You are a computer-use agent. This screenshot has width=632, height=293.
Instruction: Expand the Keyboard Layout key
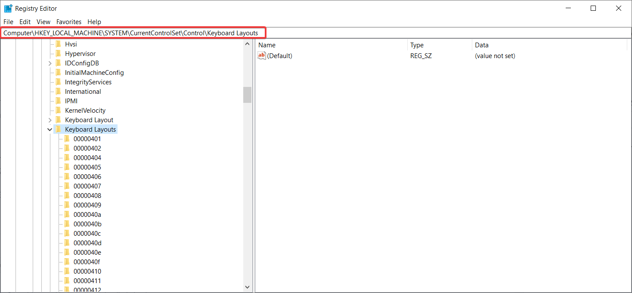click(x=50, y=120)
